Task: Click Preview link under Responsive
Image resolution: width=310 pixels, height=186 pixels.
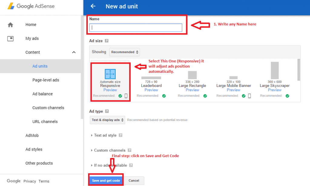Action: 110,90
